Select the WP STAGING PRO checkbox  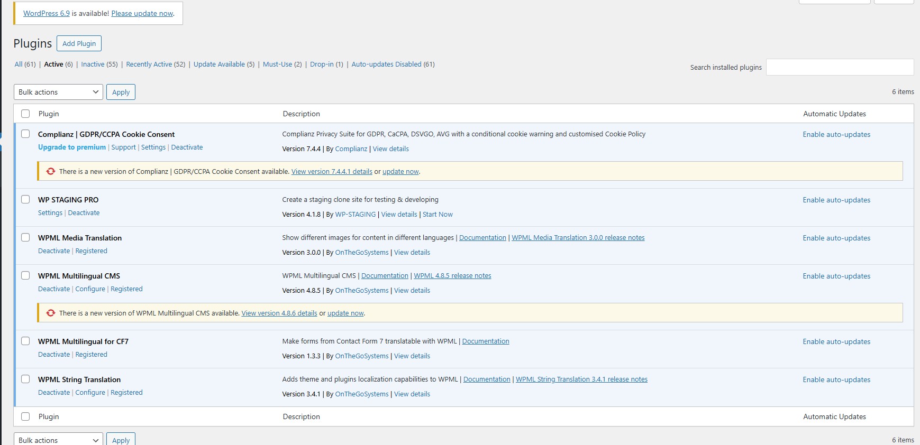[25, 199]
